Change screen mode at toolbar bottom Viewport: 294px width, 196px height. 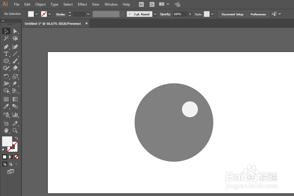pos(10,171)
